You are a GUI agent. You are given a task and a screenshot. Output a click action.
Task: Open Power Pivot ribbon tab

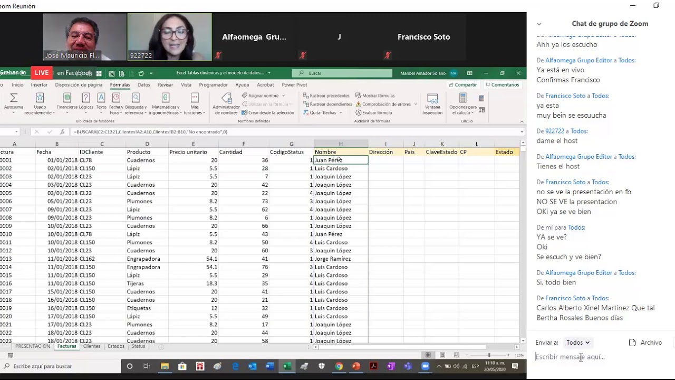pyautogui.click(x=294, y=84)
